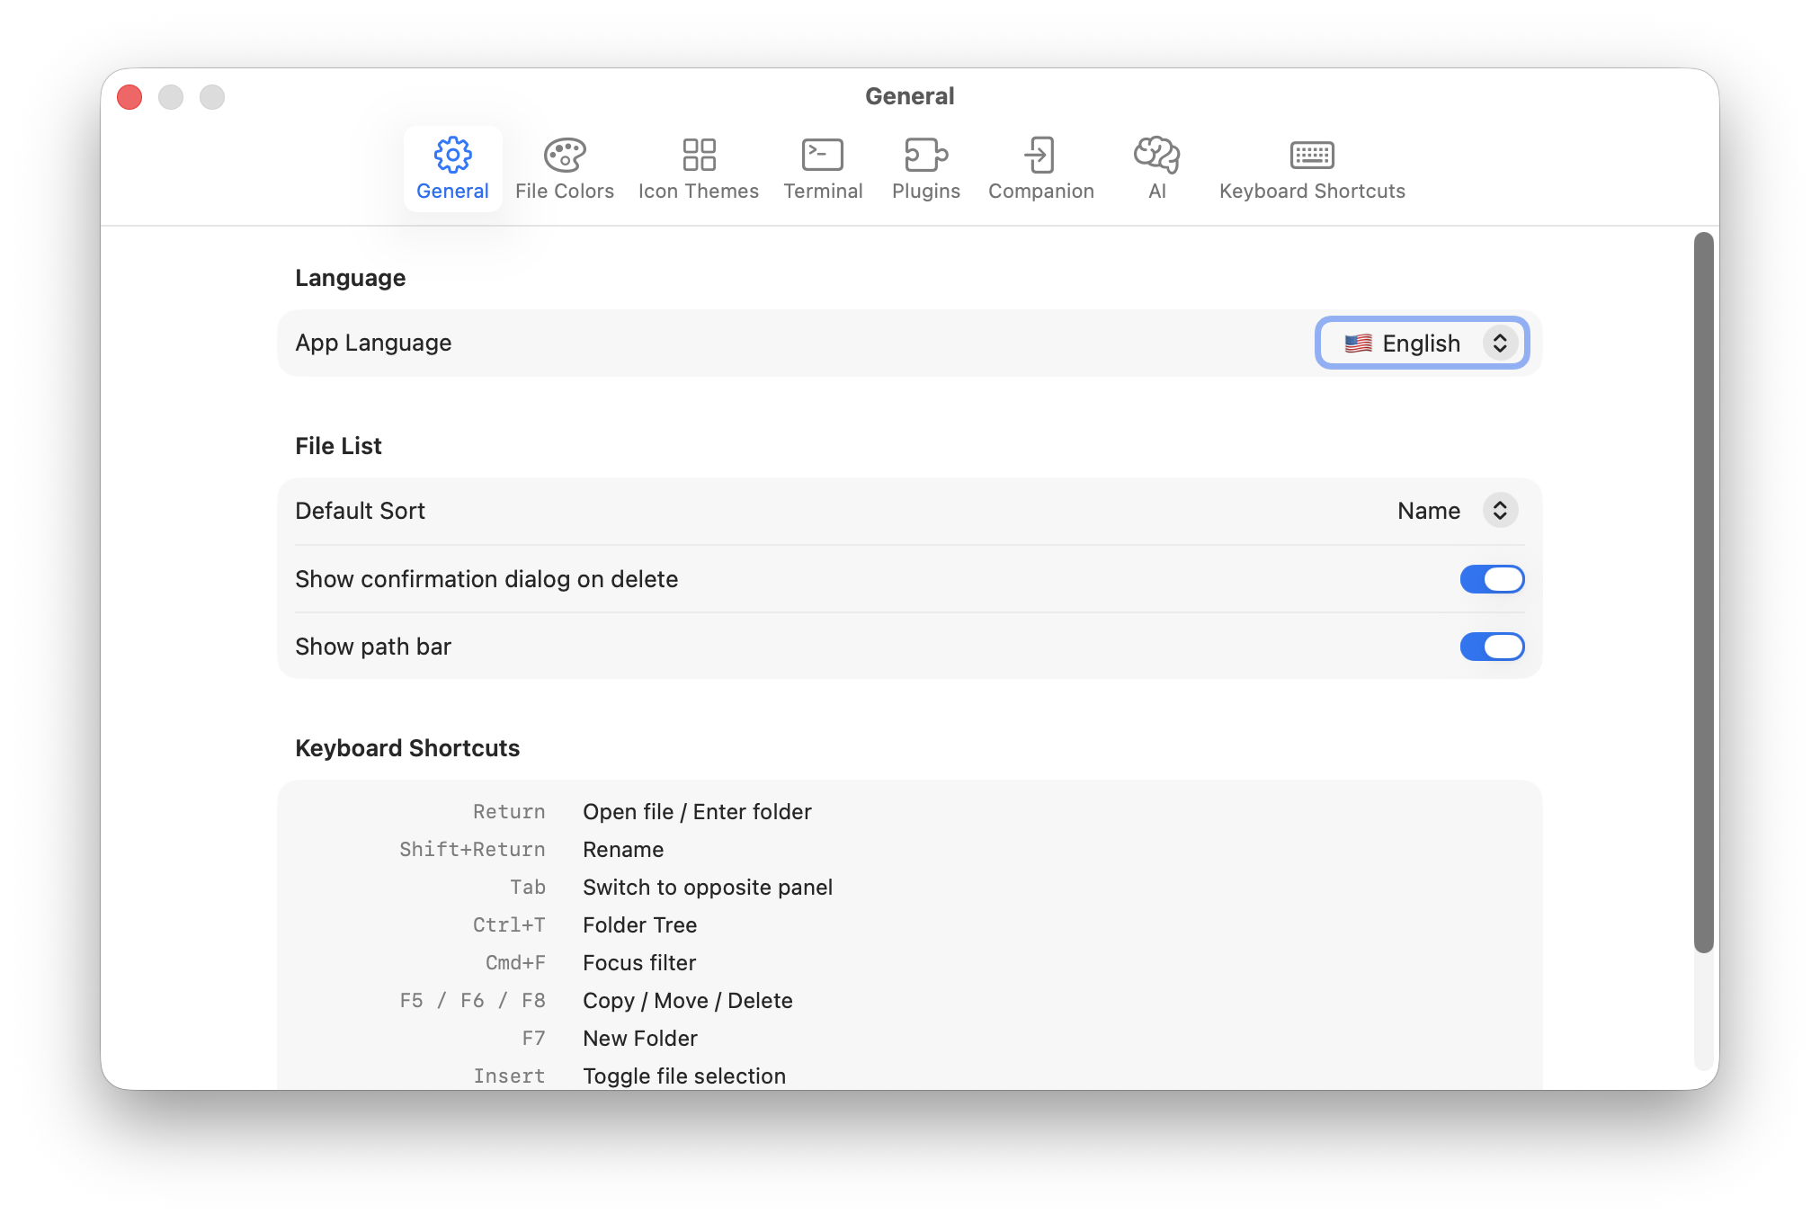Open the Icon Themes grid icon
The width and height of the screenshot is (1820, 1223).
pyautogui.click(x=699, y=155)
